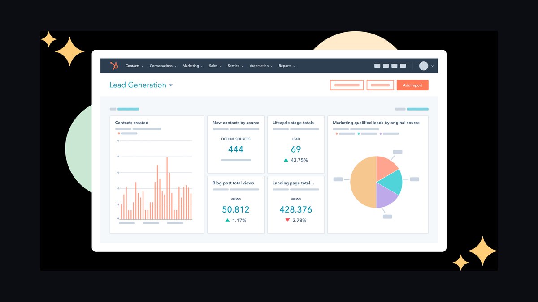Open the Contacts created report title
538x302 pixels.
(131, 123)
